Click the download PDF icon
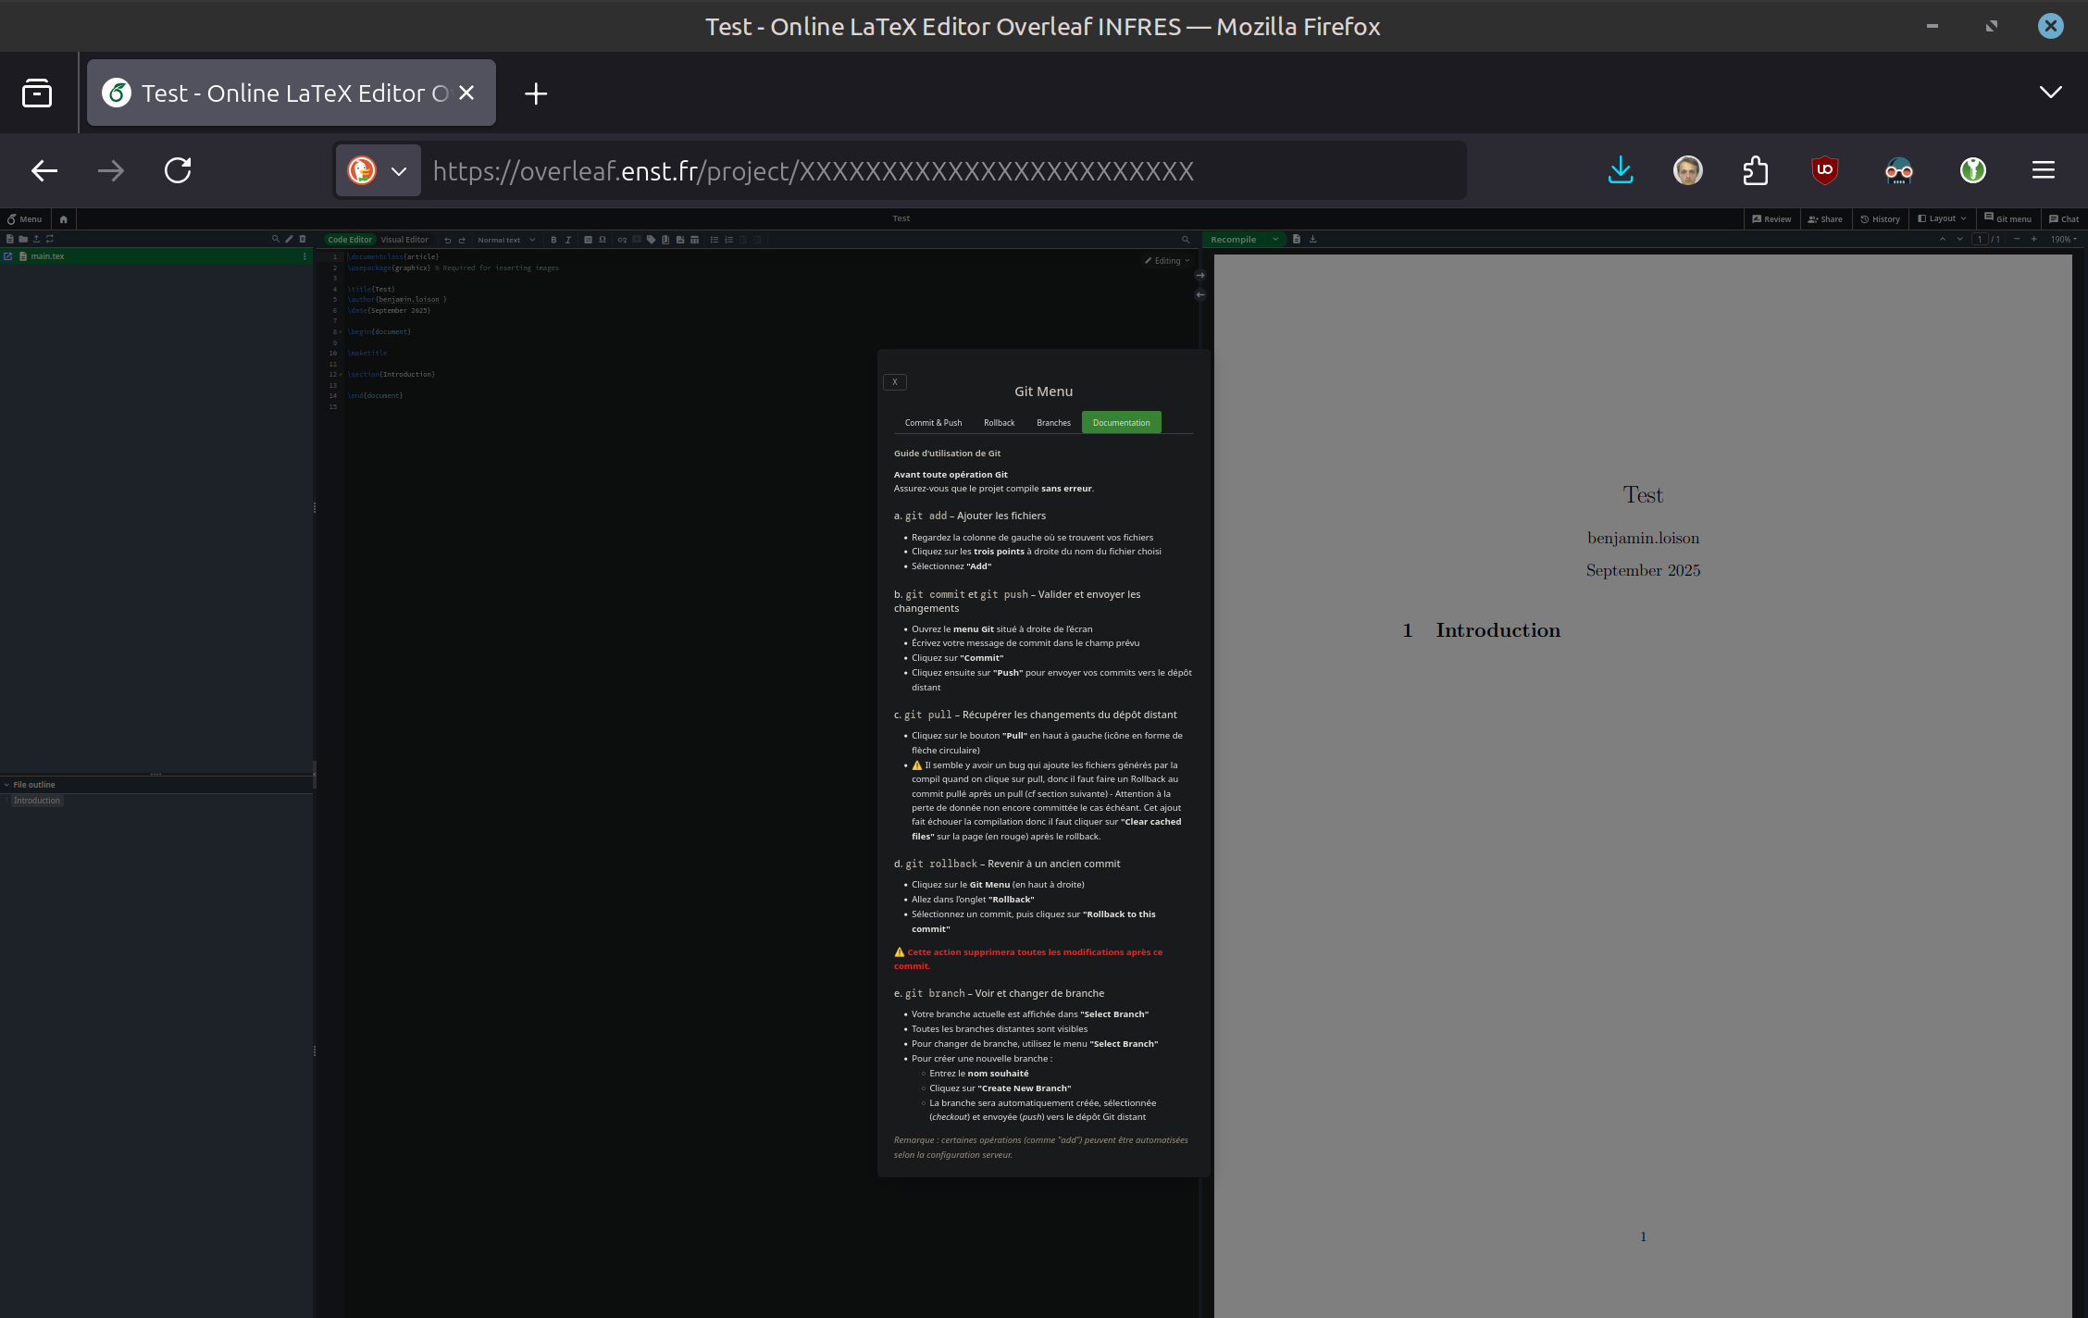Image resolution: width=2088 pixels, height=1318 pixels. [x=1312, y=239]
